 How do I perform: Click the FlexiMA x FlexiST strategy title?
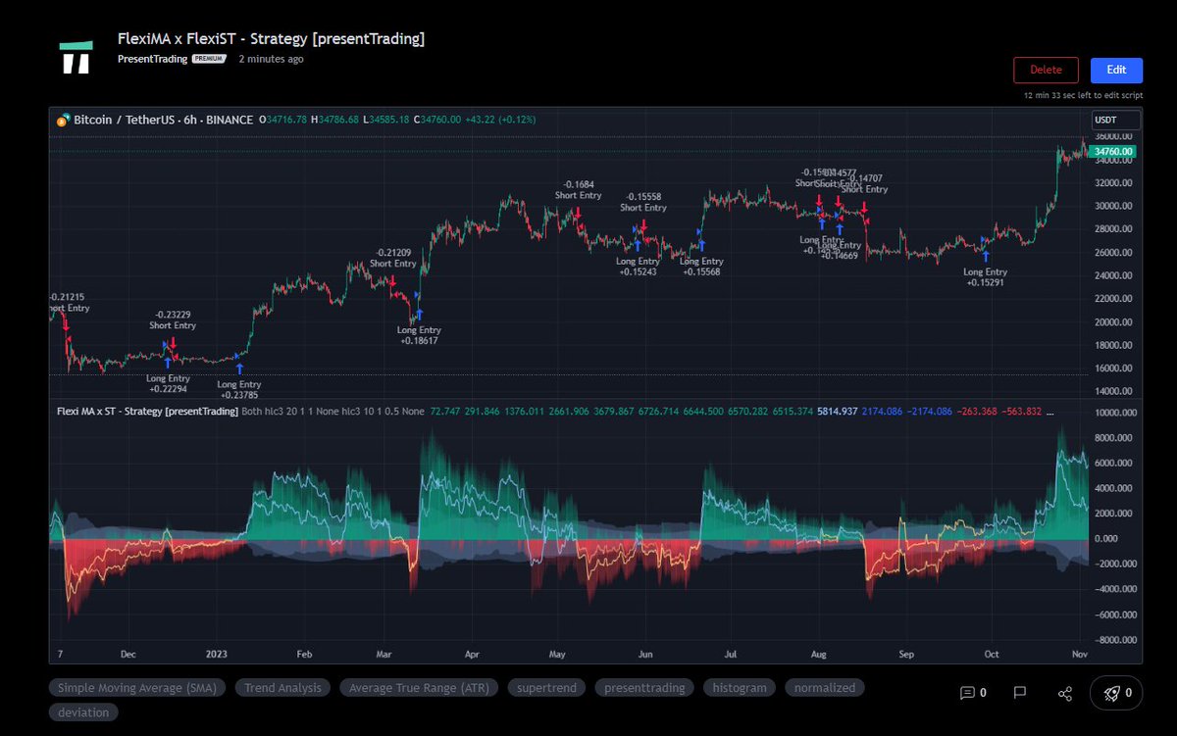point(271,38)
